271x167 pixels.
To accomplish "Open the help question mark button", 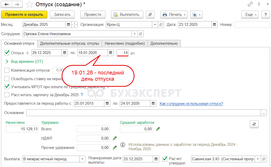I will [266, 14].
